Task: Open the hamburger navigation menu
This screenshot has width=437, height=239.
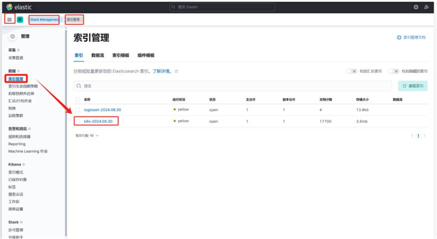Action: point(9,19)
